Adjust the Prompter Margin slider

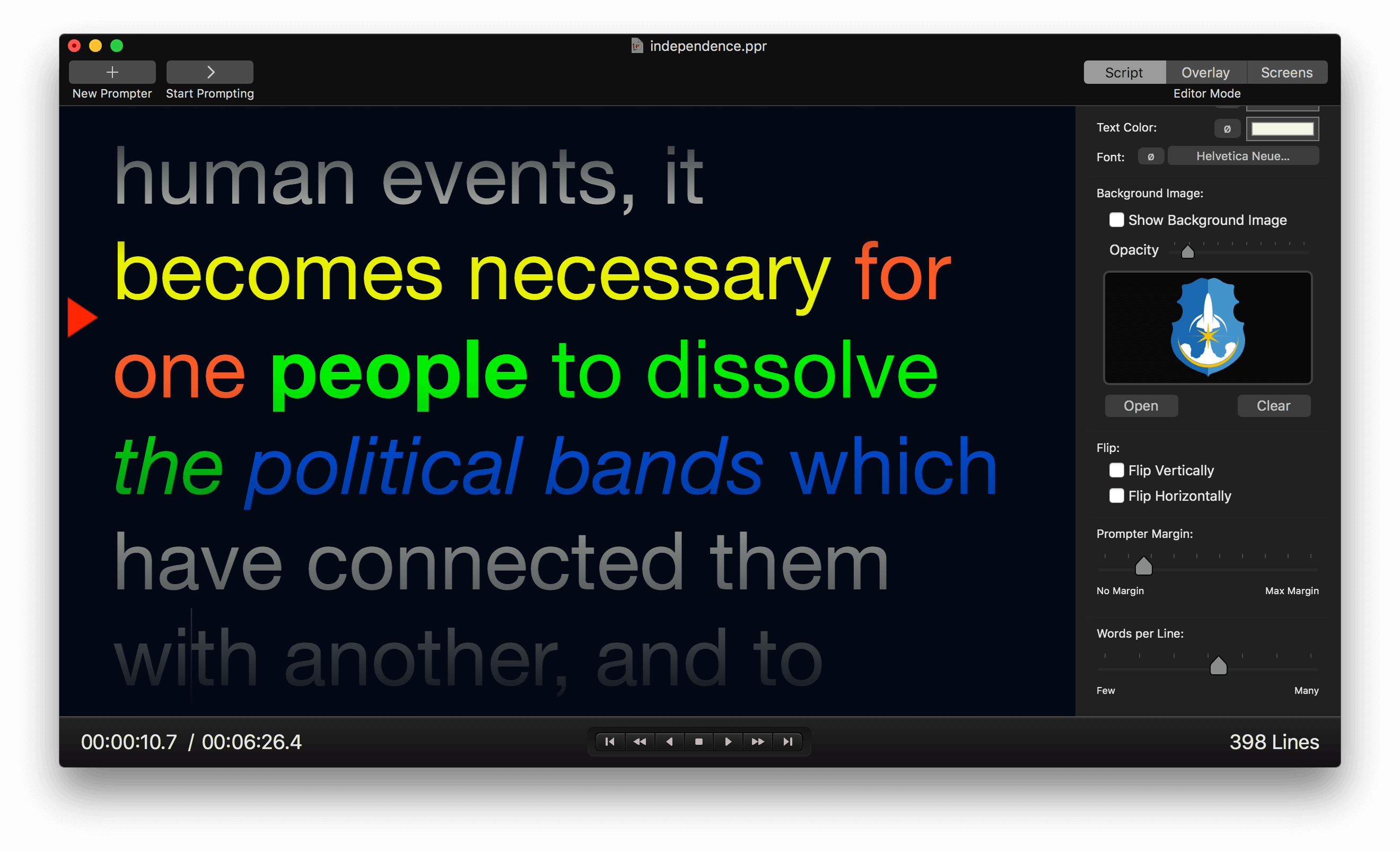(1144, 567)
